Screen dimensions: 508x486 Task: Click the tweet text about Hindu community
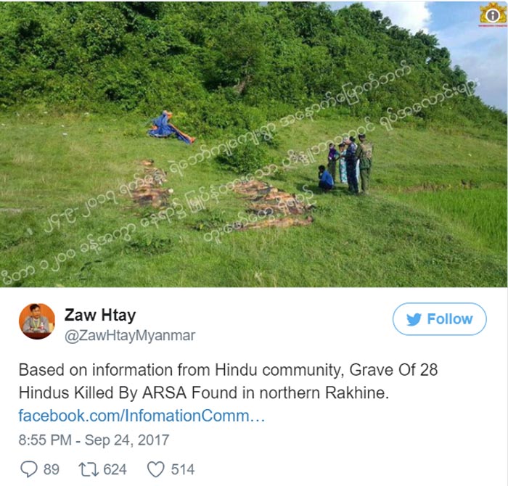[x=228, y=381]
